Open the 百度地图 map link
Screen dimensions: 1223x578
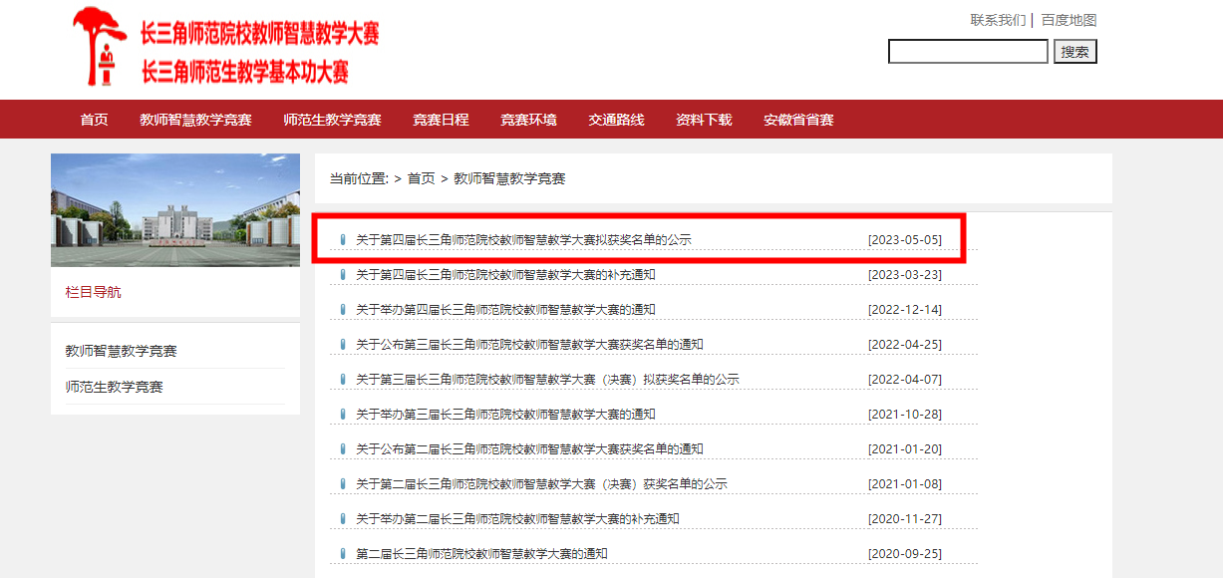pos(1069,20)
